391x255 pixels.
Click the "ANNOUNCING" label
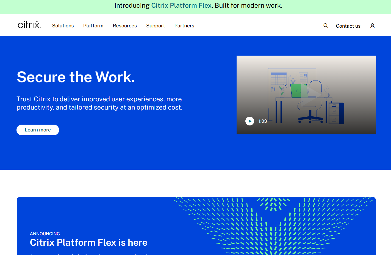pyautogui.click(x=45, y=234)
